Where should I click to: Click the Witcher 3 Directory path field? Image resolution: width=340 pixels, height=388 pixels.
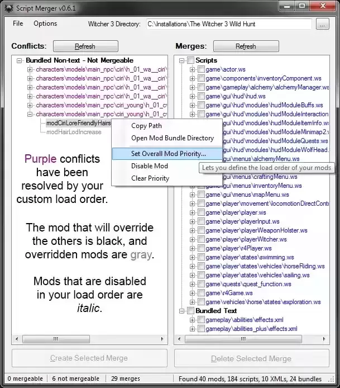click(x=229, y=24)
